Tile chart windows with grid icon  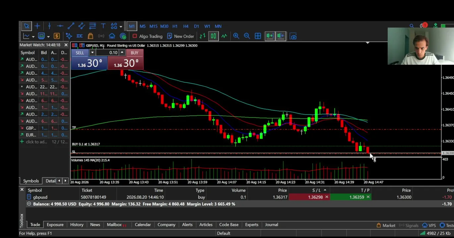click(258, 36)
